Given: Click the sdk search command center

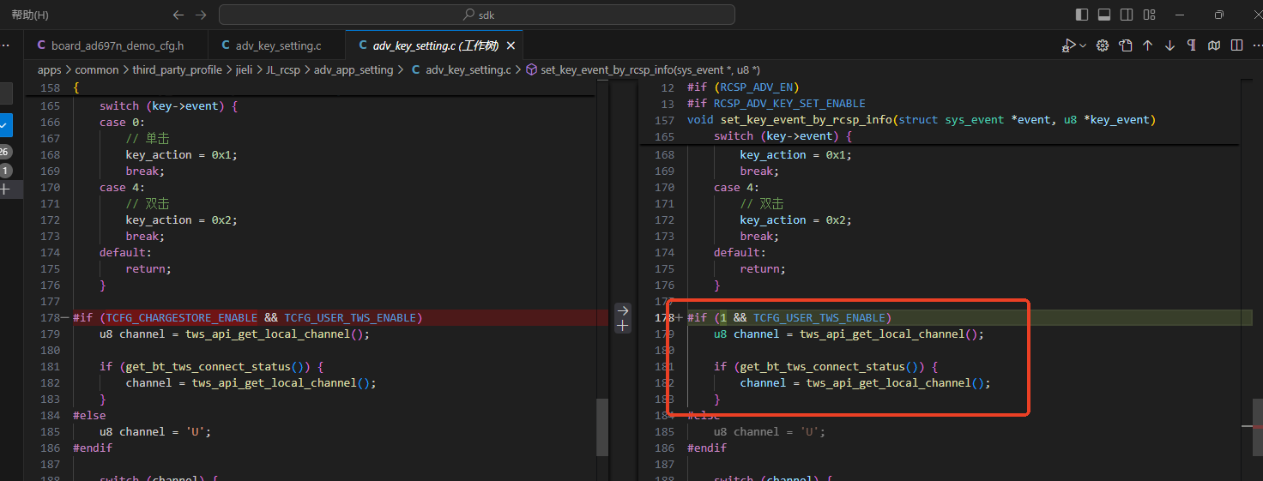Looking at the screenshot, I should (477, 15).
